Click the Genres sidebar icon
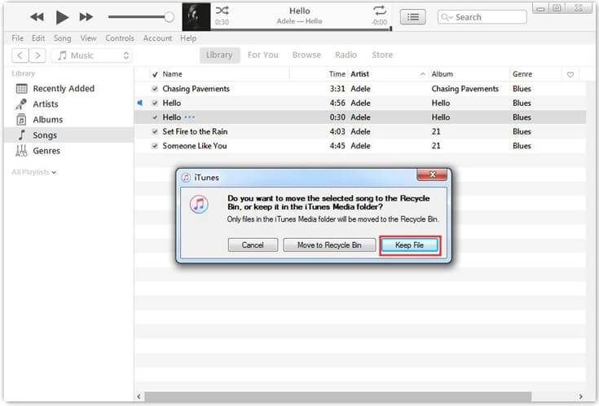Viewport: 599px width, 406px height. (21, 151)
